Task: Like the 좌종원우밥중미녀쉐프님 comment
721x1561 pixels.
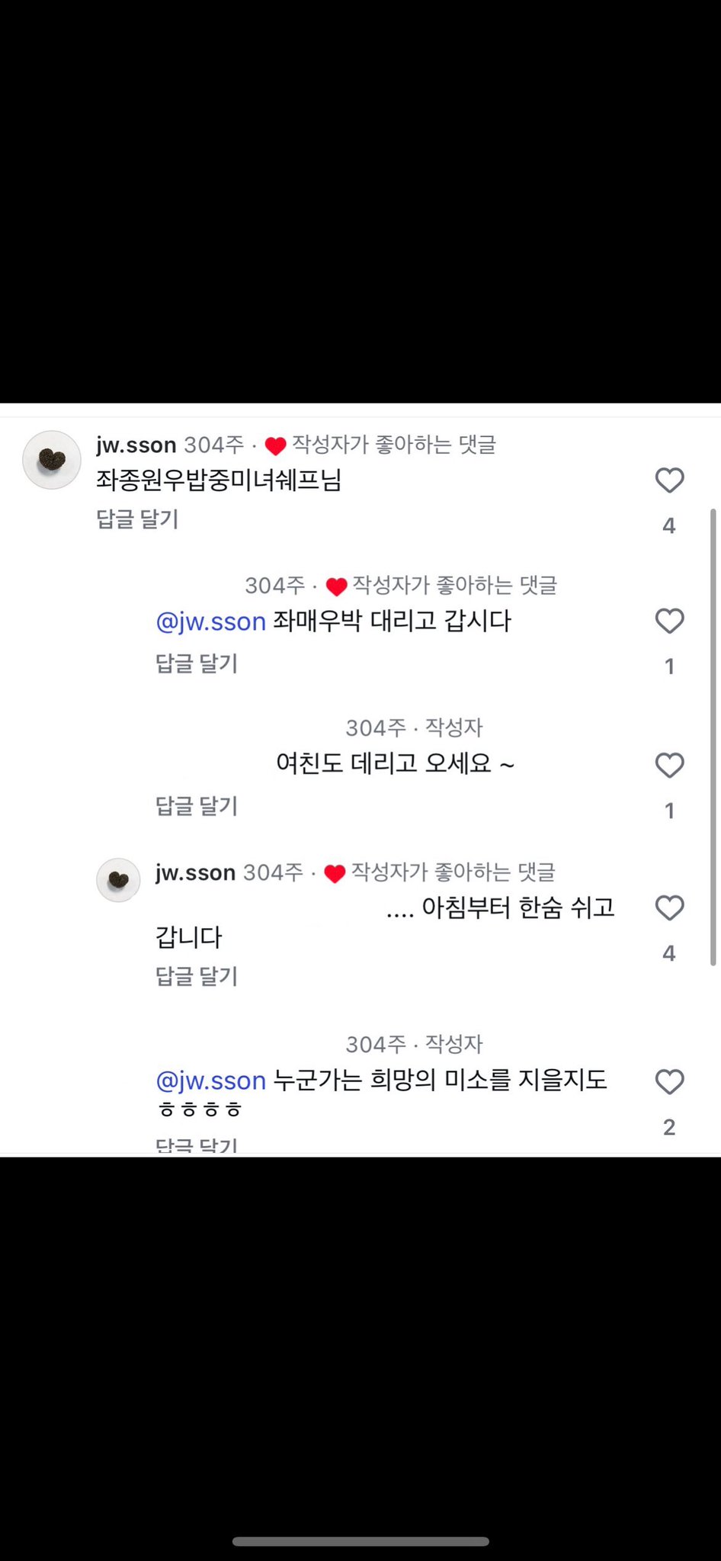Action: [x=669, y=480]
